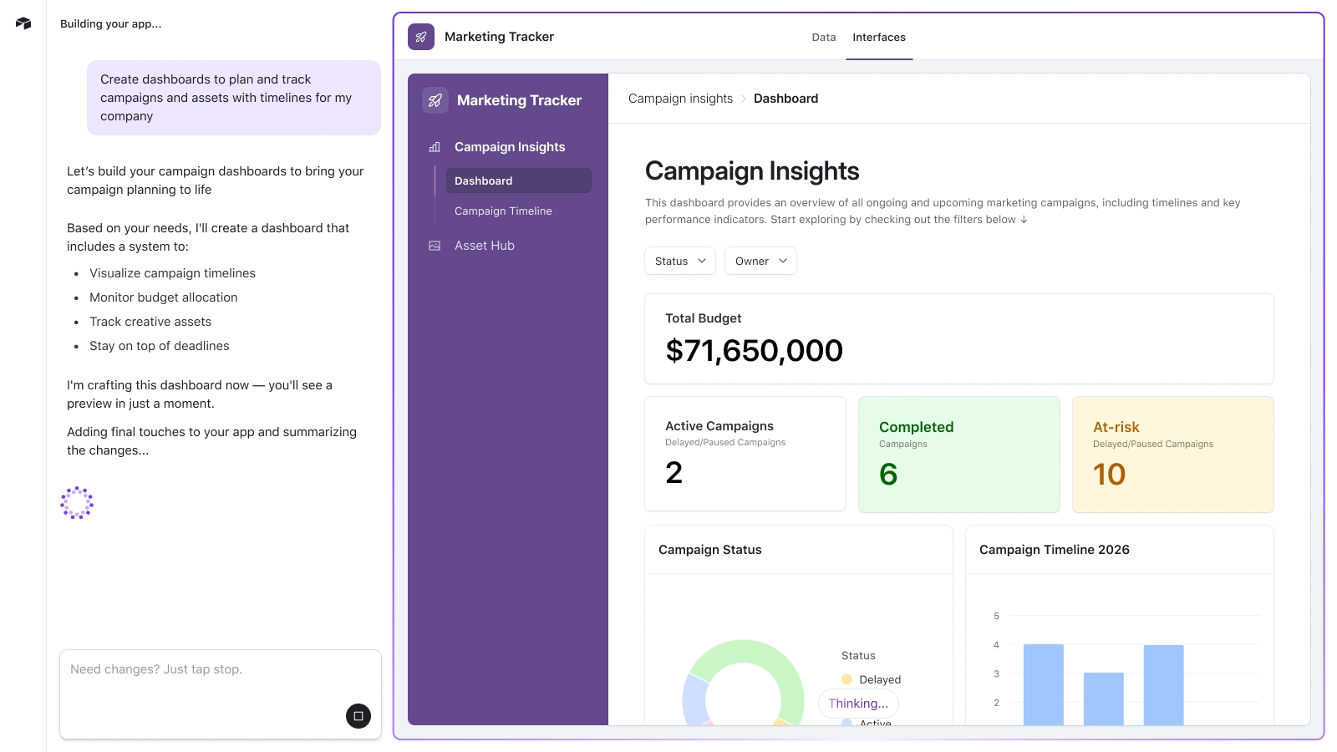Click the bar chart icon next to Campaign Insights
Screen dimensions: 1337x752
click(x=435, y=146)
